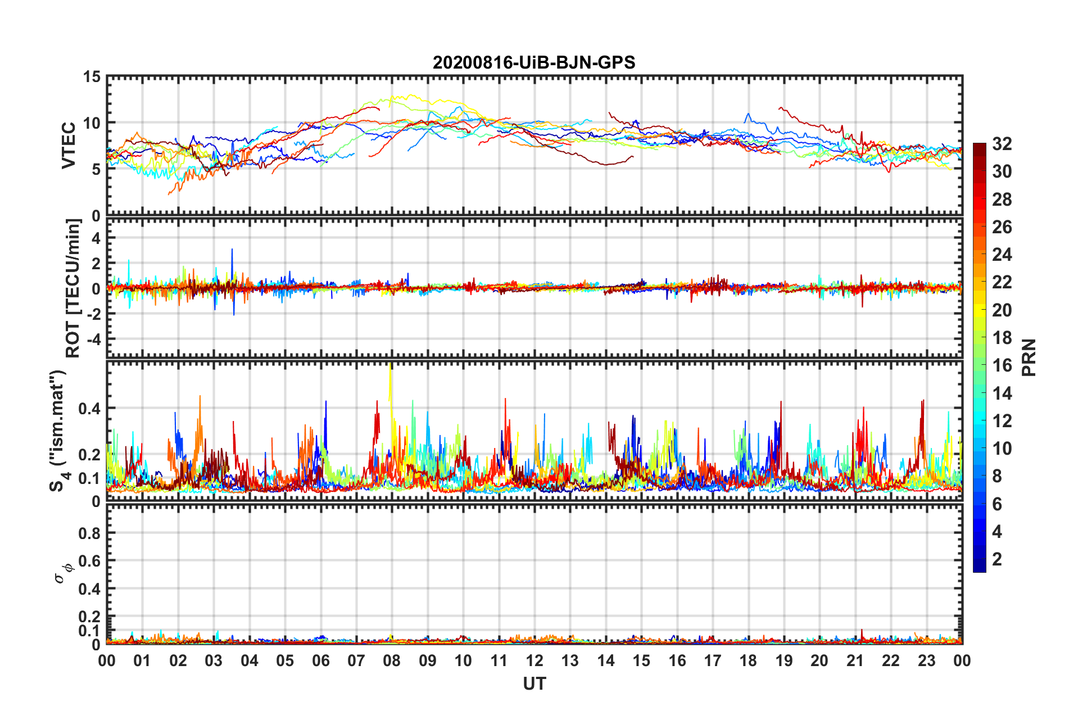1069x715 pixels.
Task: Click the UT axis tick label 13
Action: [x=570, y=660]
